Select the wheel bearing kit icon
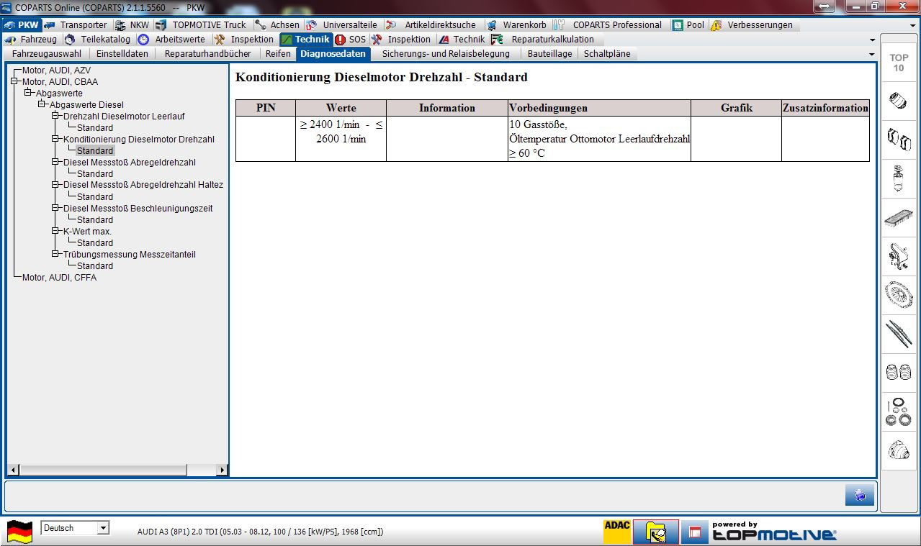Viewport: 921px width, 546px height. (898, 411)
